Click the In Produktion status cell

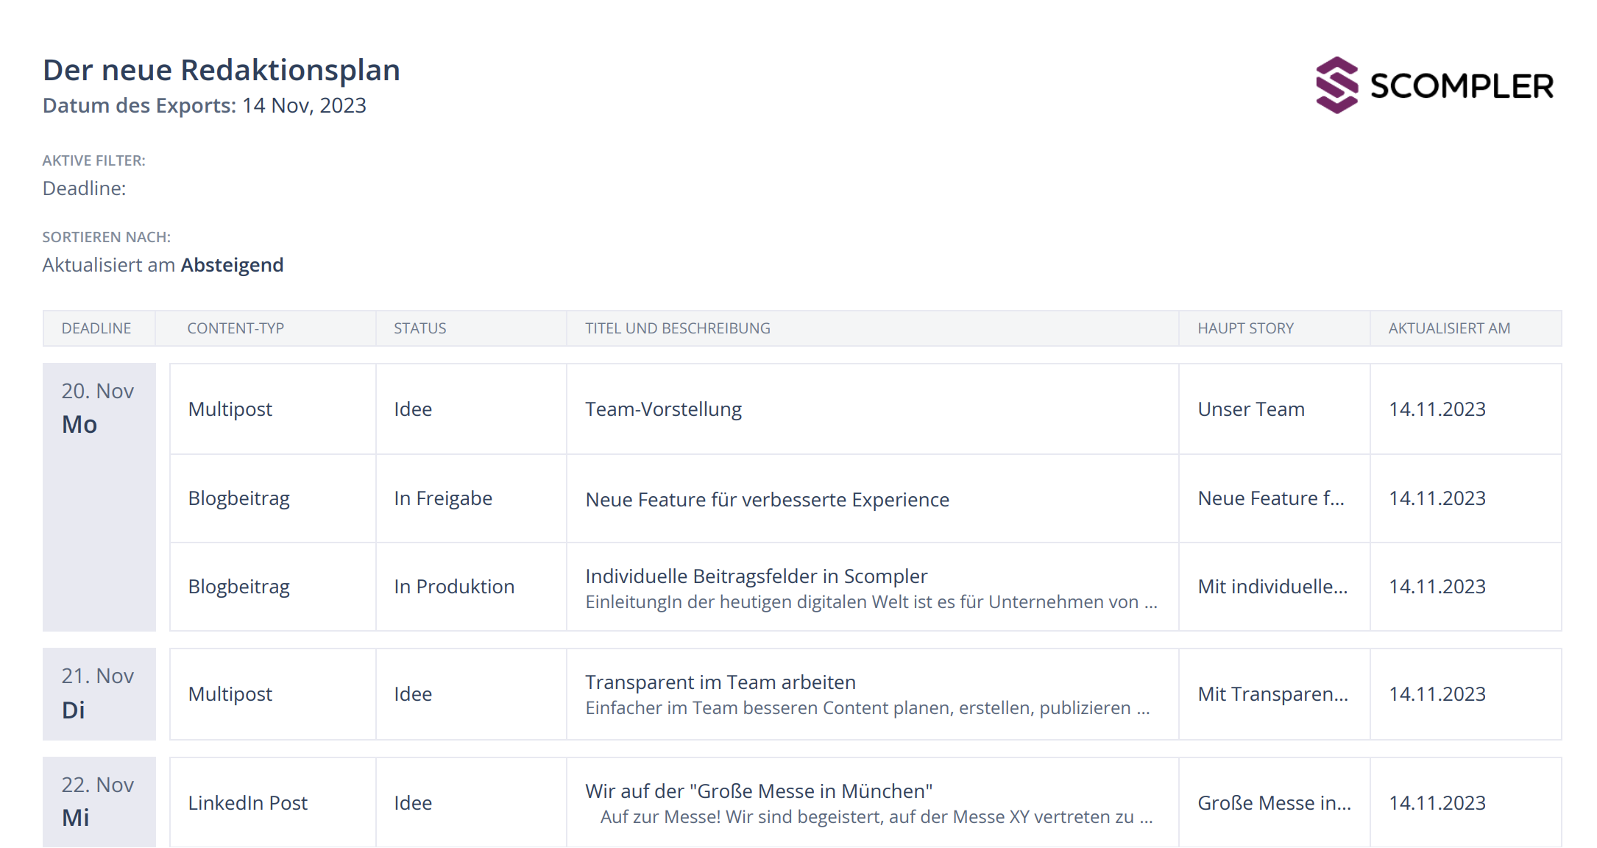[454, 587]
